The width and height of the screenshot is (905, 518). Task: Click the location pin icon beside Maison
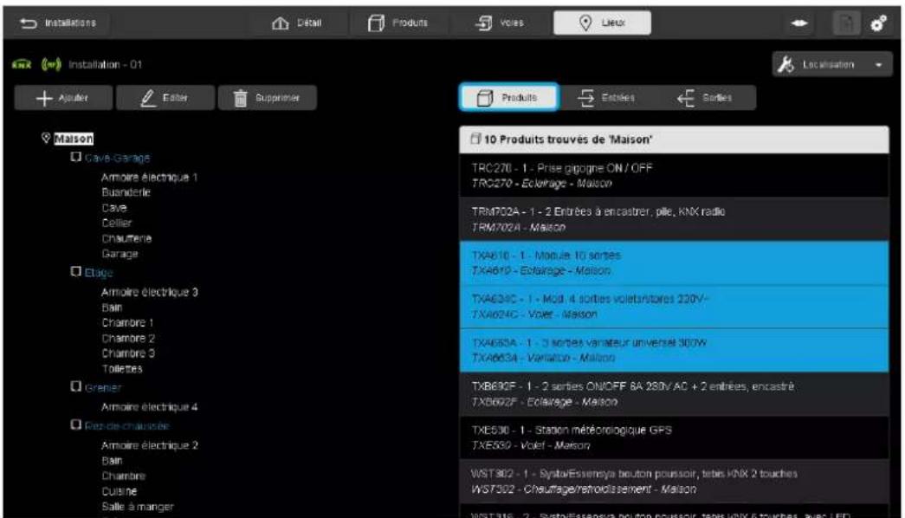pyautogui.click(x=46, y=138)
